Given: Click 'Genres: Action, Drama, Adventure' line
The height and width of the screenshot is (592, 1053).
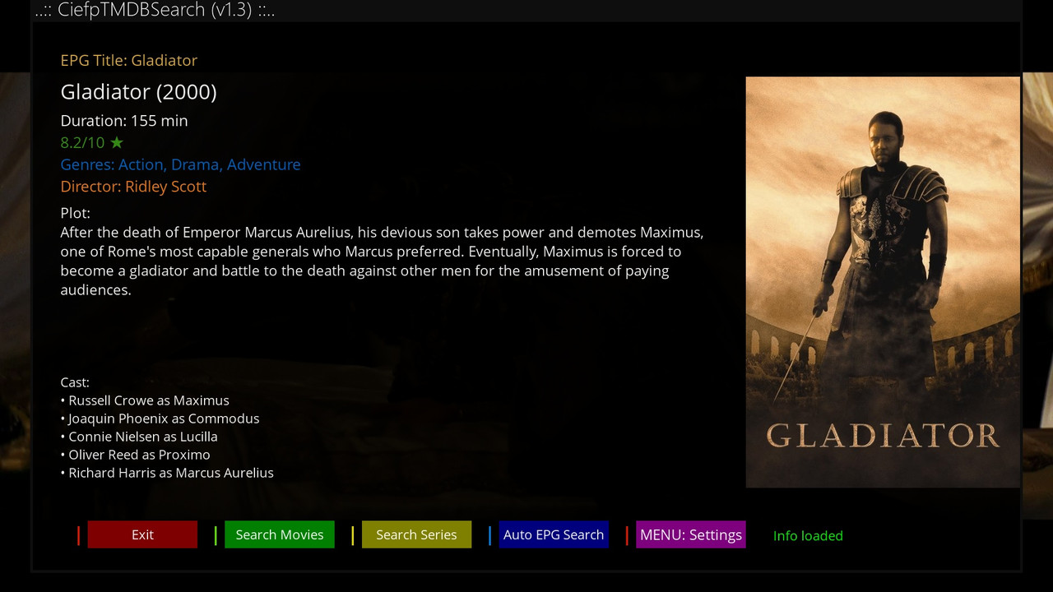Looking at the screenshot, I should point(181,164).
